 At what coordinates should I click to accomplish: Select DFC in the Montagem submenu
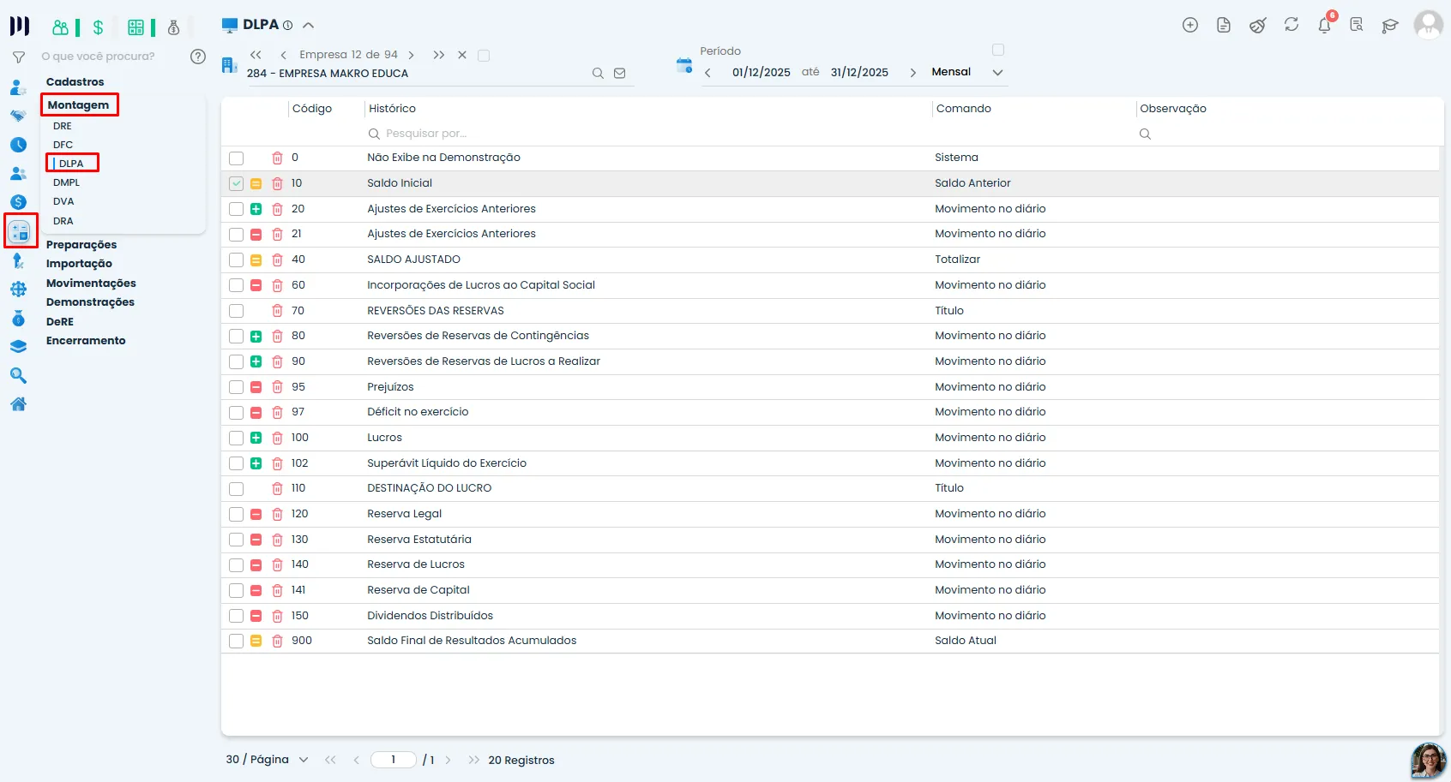[63, 145]
